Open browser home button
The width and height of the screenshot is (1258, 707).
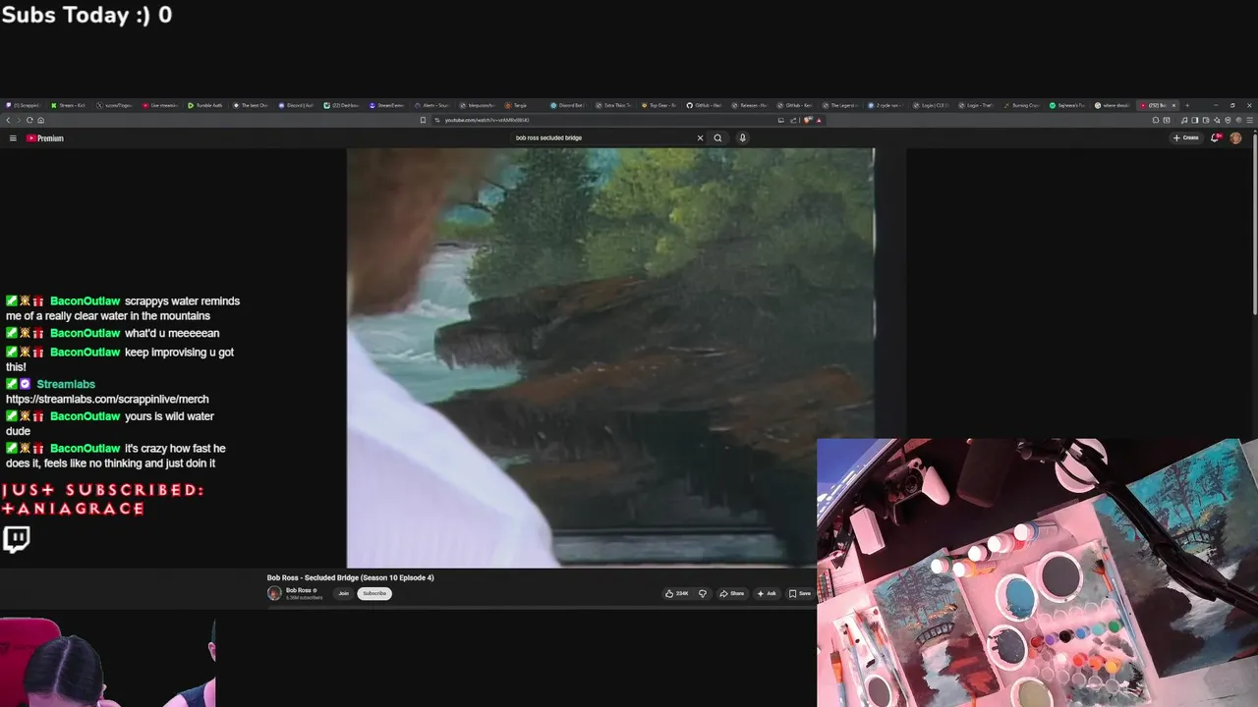pos(40,120)
